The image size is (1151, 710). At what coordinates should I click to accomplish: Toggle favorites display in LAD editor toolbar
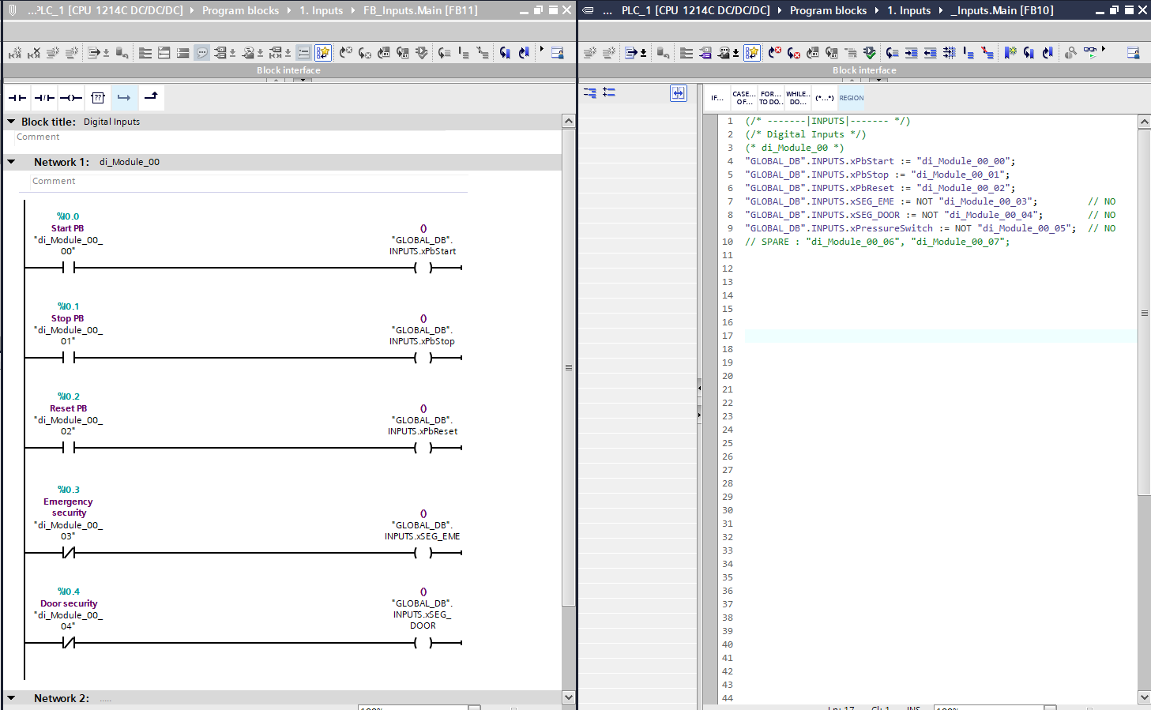pyautogui.click(x=322, y=53)
